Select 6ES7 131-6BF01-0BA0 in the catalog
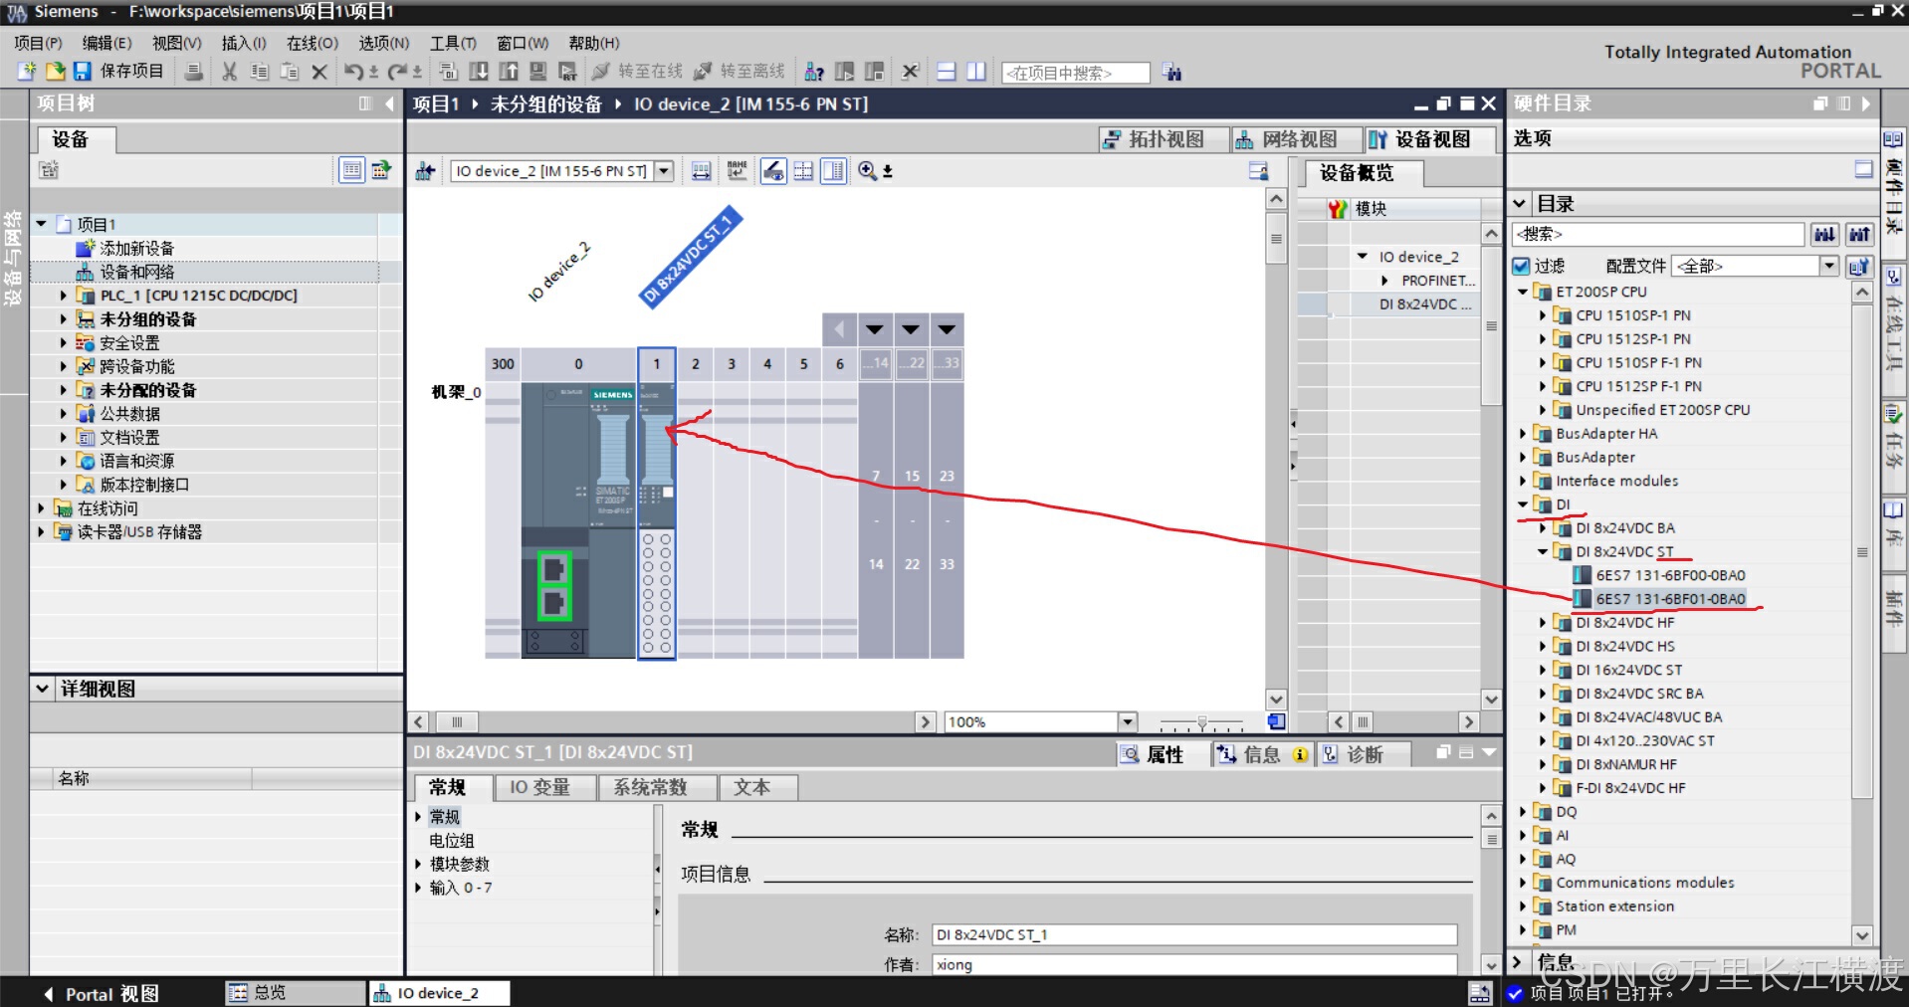The height and width of the screenshot is (1007, 1909). pos(1669,599)
